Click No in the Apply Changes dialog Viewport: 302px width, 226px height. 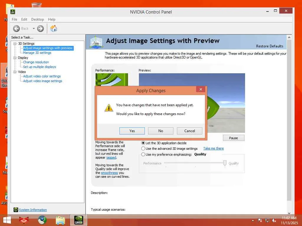[x=161, y=131]
